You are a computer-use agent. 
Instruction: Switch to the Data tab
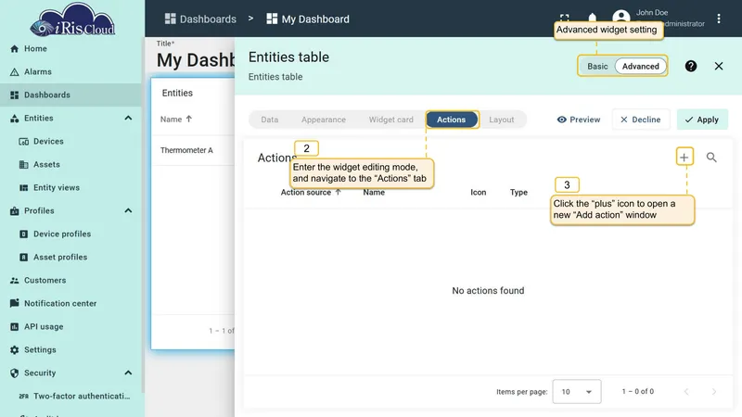coord(269,120)
